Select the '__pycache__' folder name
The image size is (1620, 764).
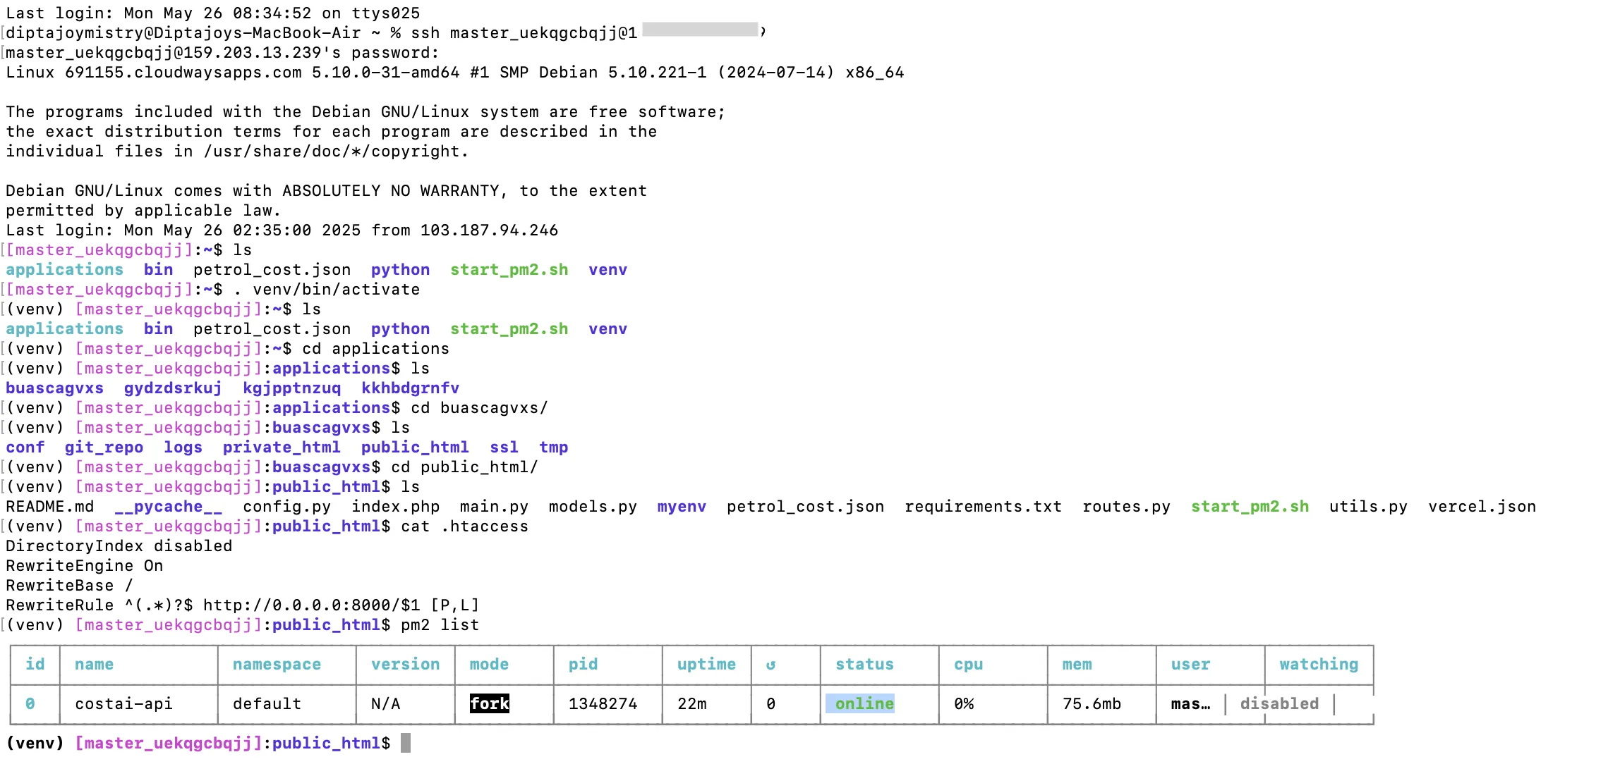pos(169,507)
